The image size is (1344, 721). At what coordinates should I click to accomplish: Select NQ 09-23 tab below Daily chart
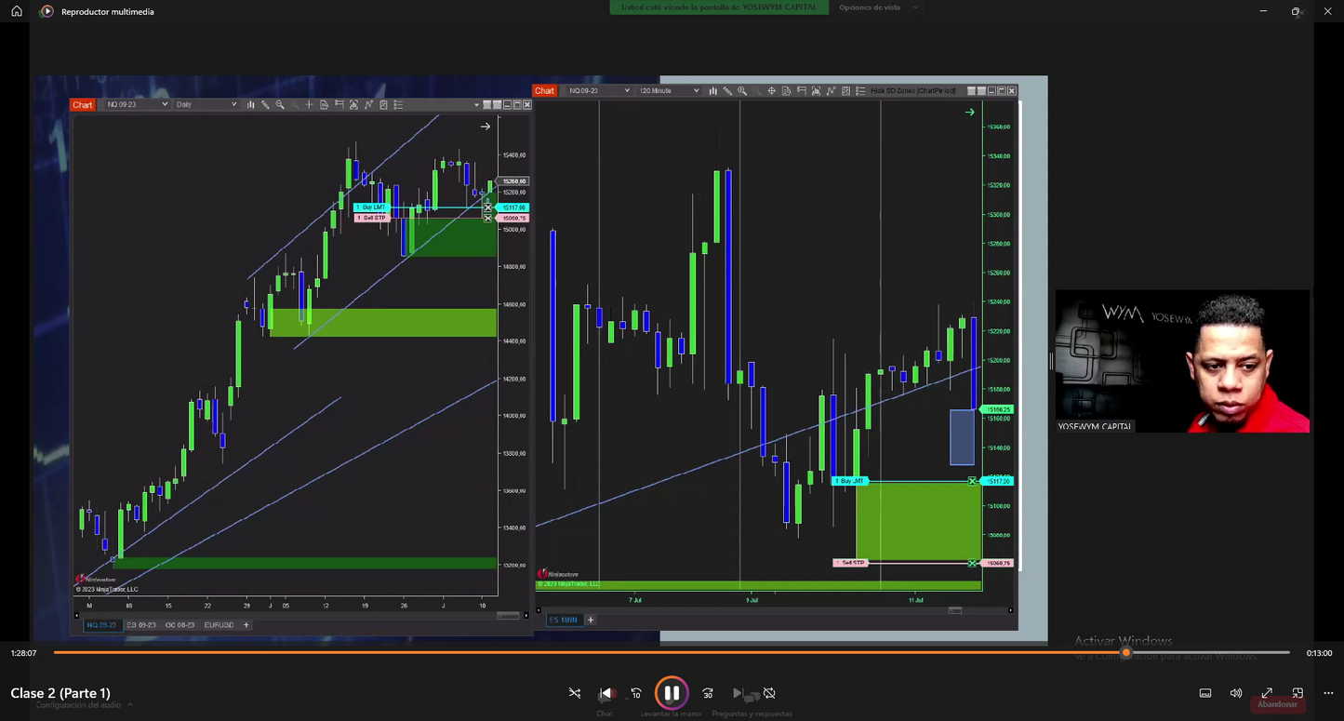(102, 625)
